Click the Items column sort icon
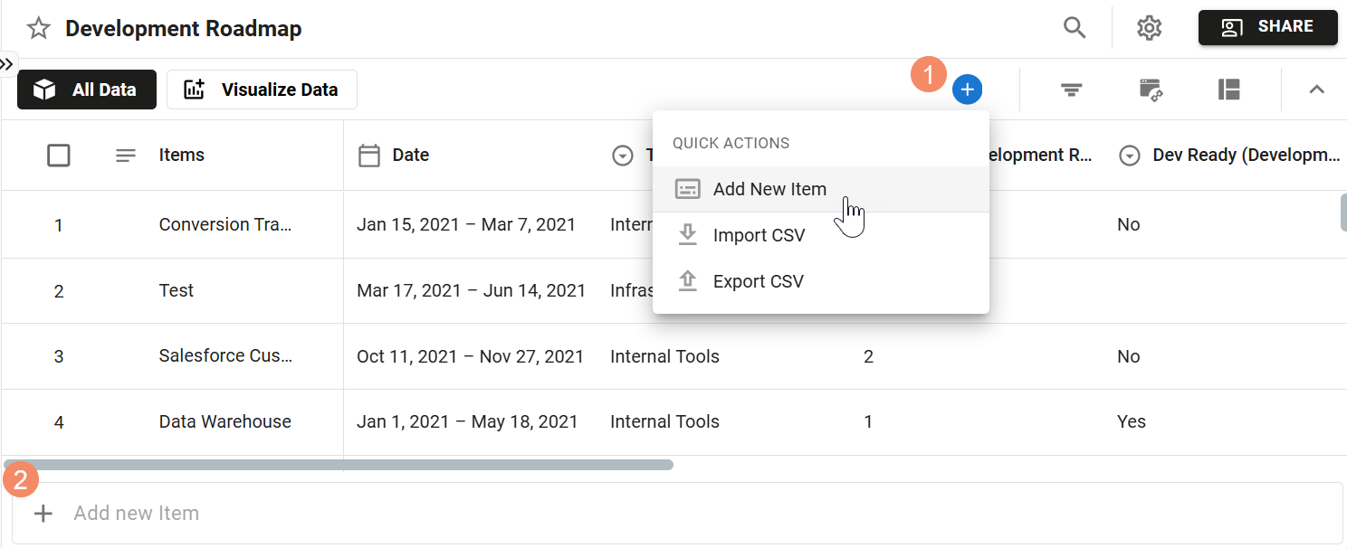 [125, 155]
